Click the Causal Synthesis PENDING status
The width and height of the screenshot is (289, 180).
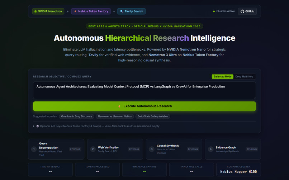coord(193,149)
